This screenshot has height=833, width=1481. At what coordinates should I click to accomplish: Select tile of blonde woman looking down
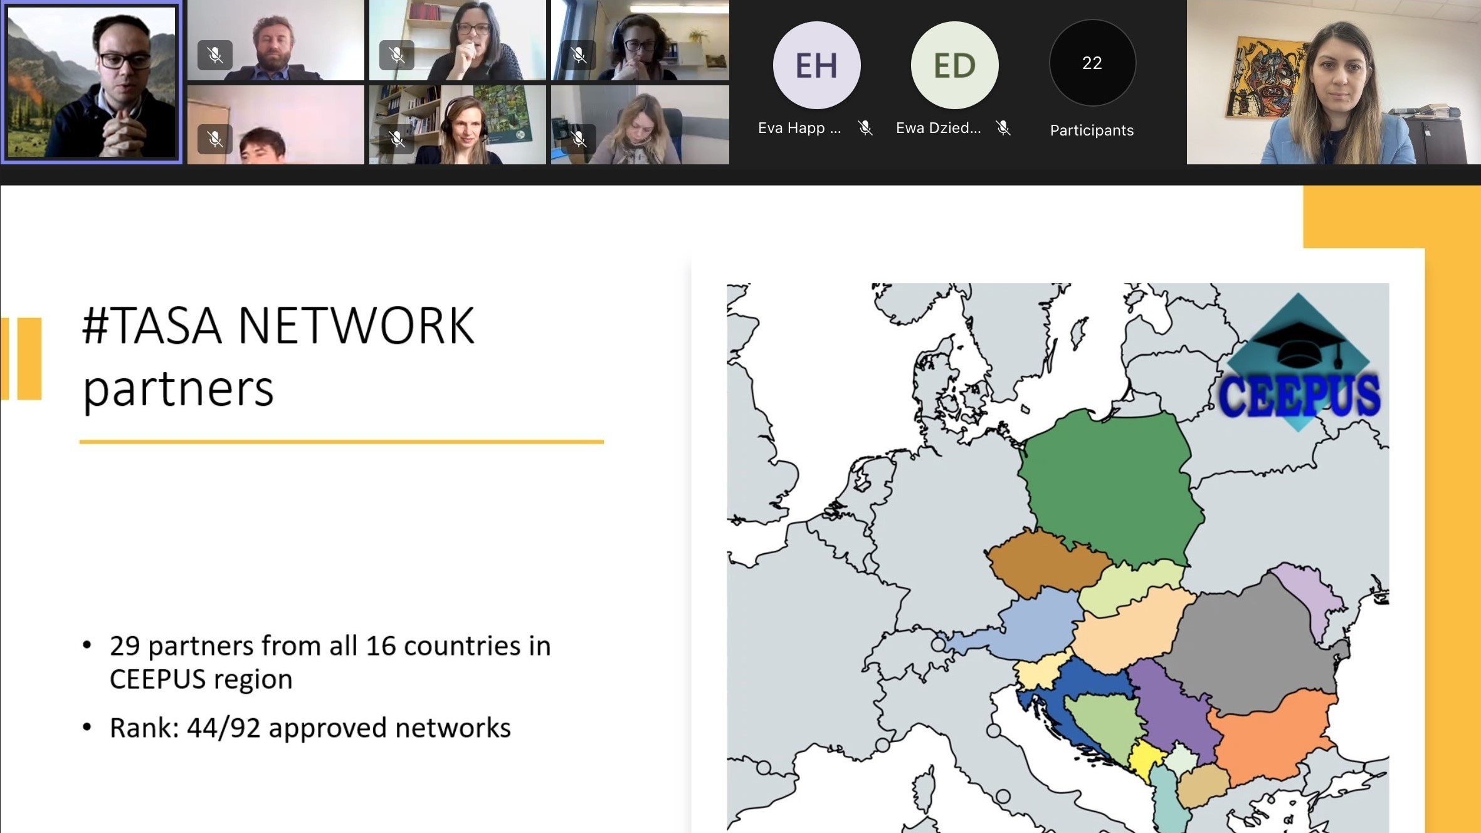click(x=640, y=125)
